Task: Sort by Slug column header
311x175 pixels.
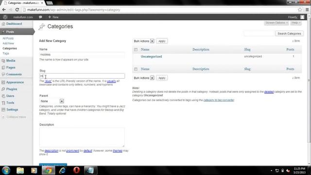Action: coord(247,50)
